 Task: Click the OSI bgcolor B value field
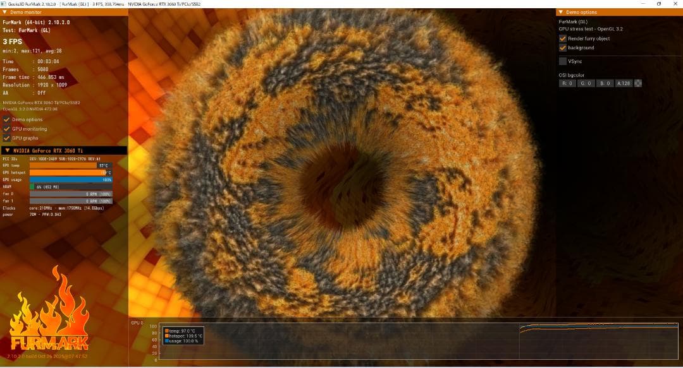tap(605, 83)
